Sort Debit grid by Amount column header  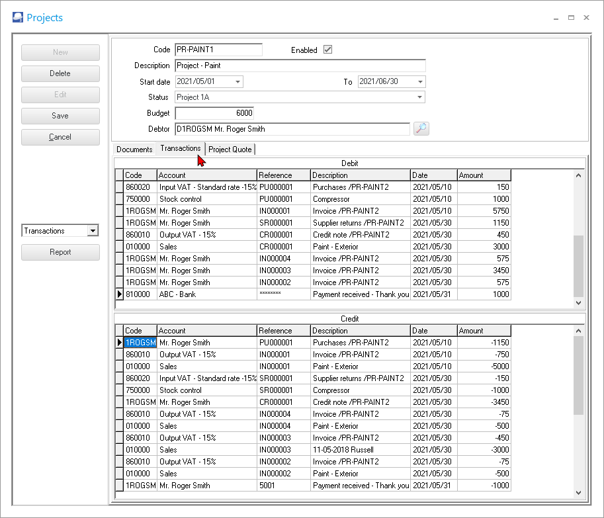tap(484, 175)
